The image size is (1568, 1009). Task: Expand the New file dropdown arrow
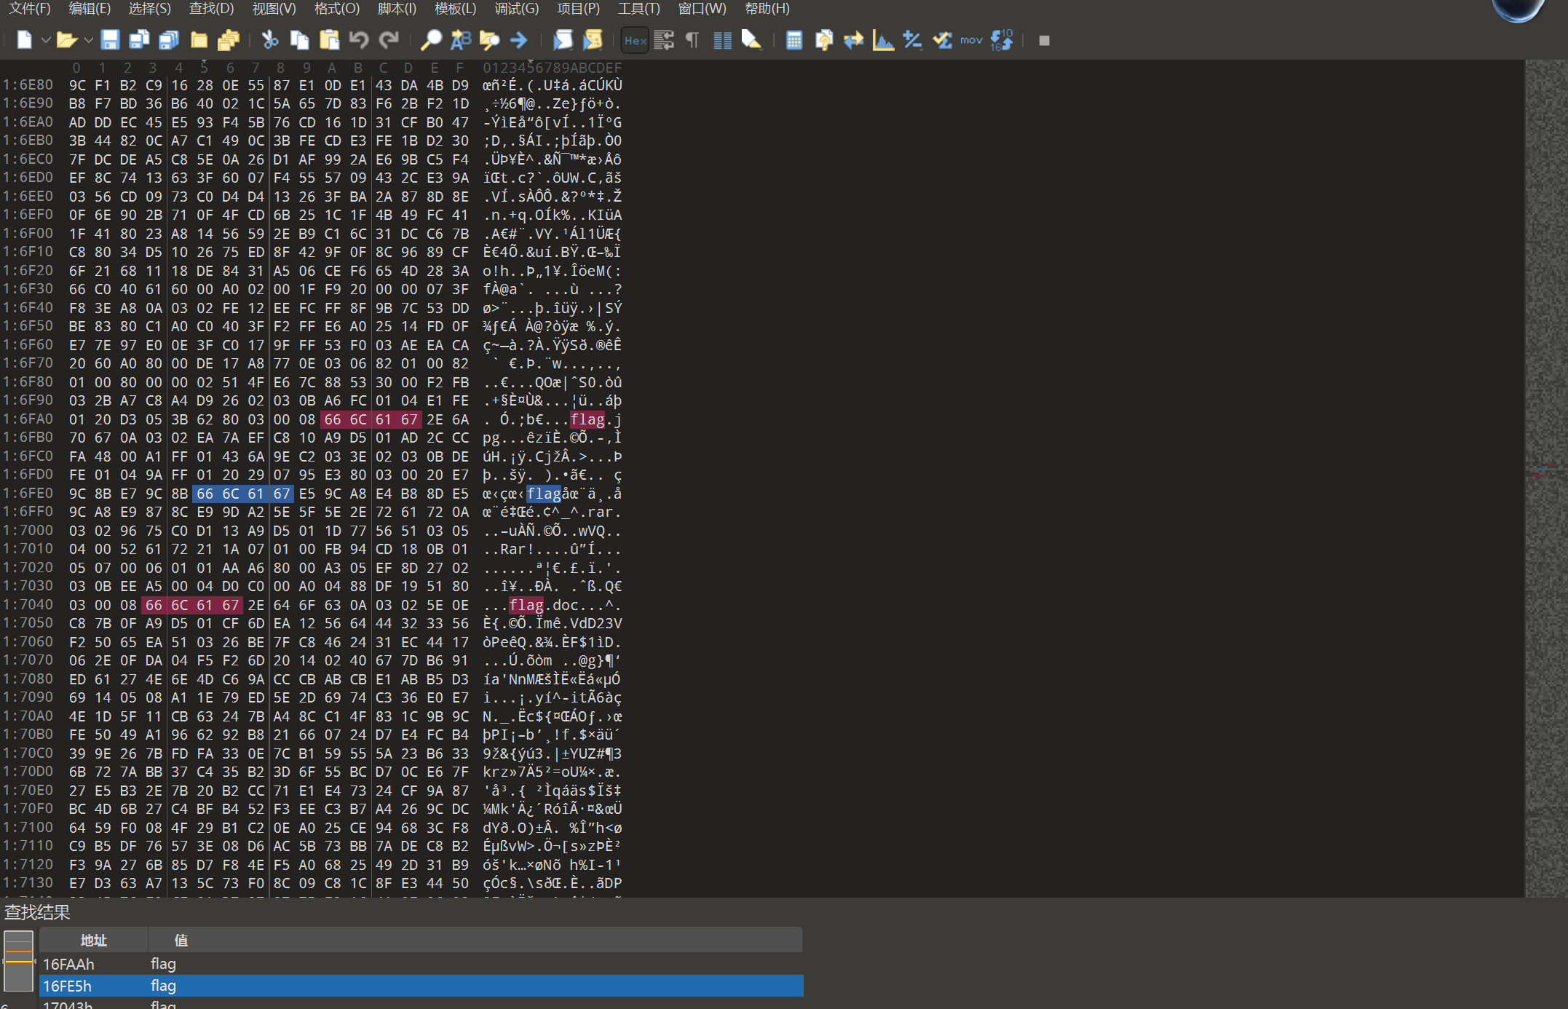pyautogui.click(x=45, y=40)
